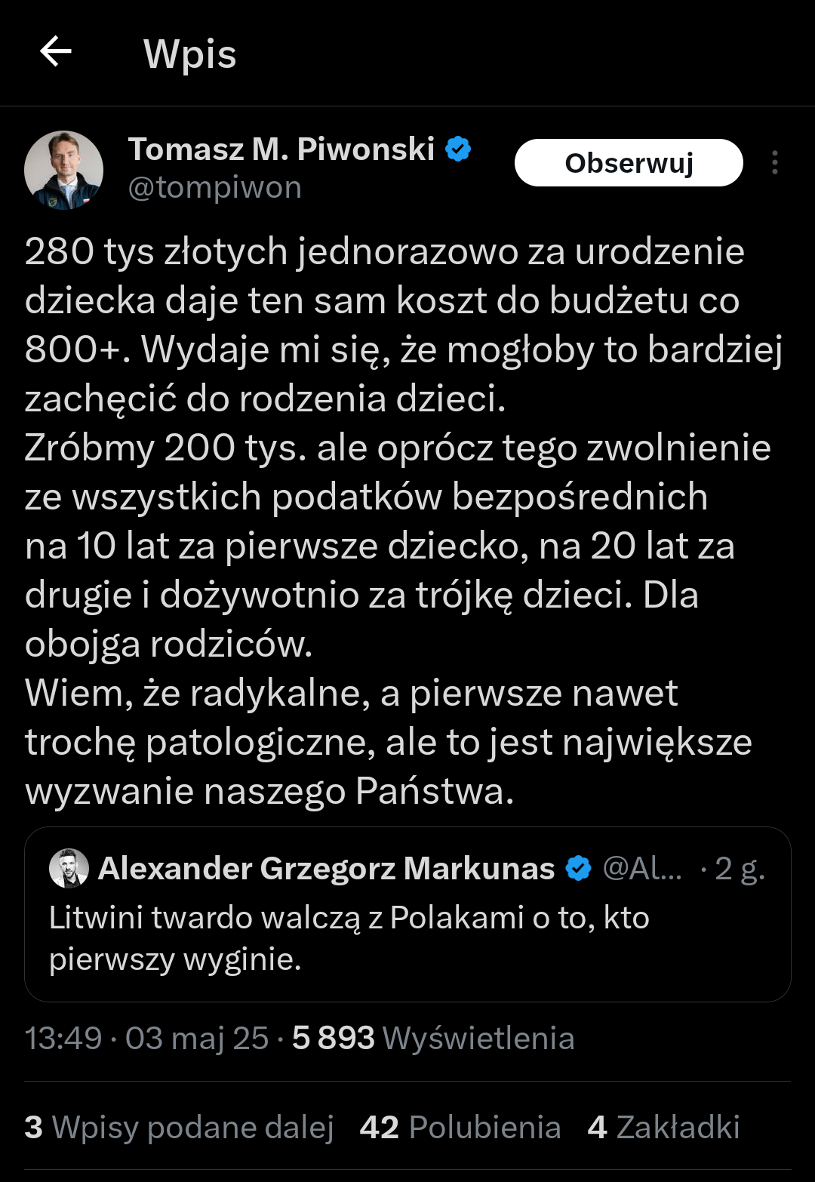Viewport: 815px width, 1182px height.
Task: Show the 3 Wpisy podane dalej list
Action: (179, 1128)
